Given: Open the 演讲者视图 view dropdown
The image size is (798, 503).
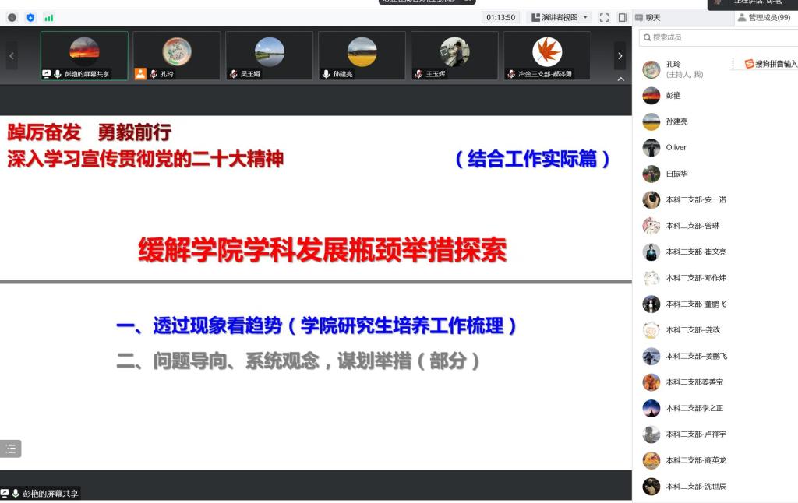Looking at the screenshot, I should (x=560, y=17).
